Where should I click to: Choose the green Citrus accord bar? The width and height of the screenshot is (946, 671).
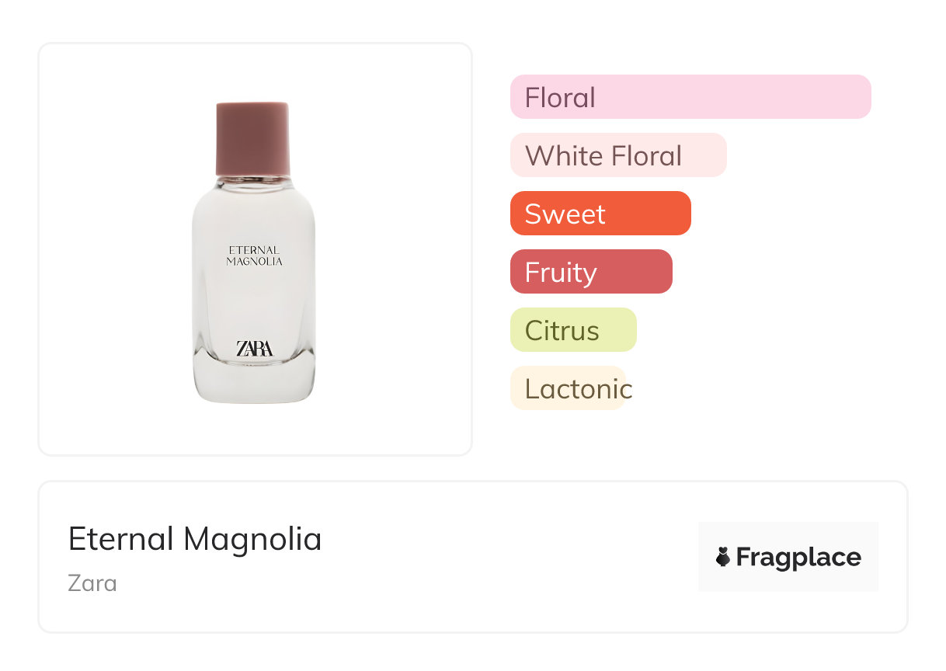click(573, 330)
